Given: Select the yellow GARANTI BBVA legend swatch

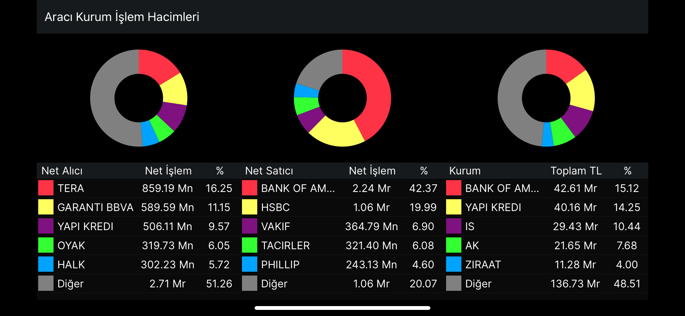Looking at the screenshot, I should click(46, 207).
